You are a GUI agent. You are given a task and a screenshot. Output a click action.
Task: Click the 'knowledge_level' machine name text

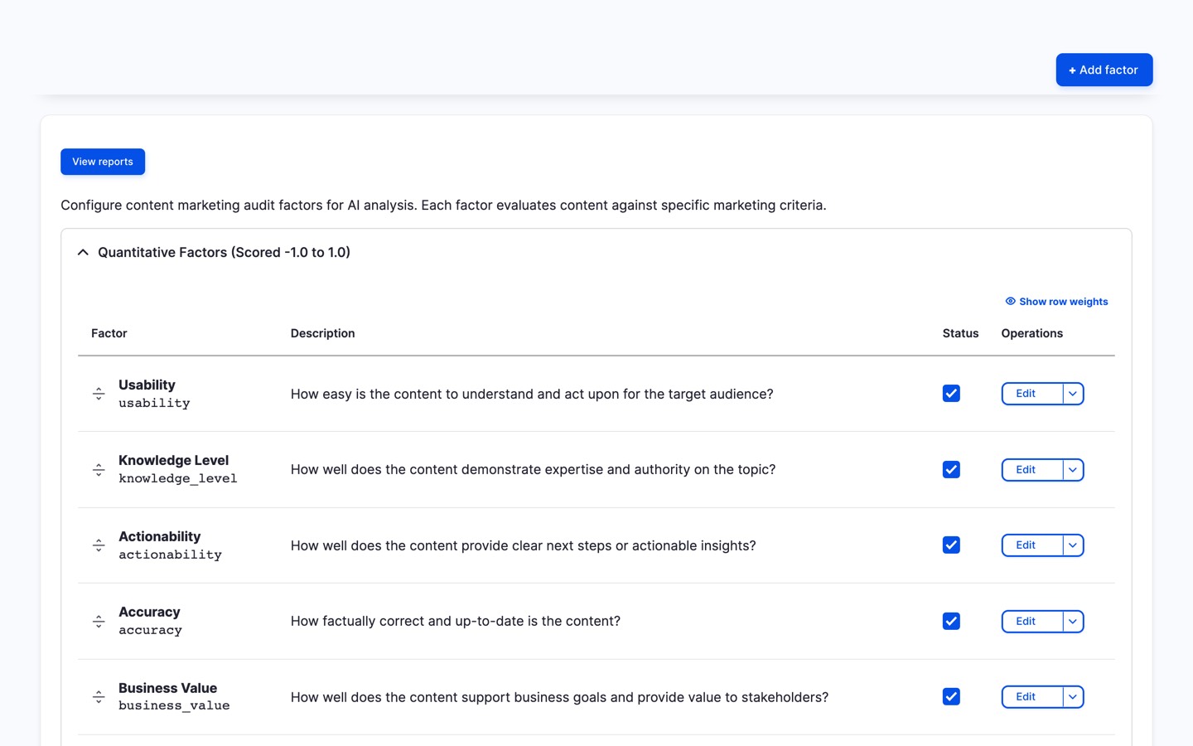(178, 478)
